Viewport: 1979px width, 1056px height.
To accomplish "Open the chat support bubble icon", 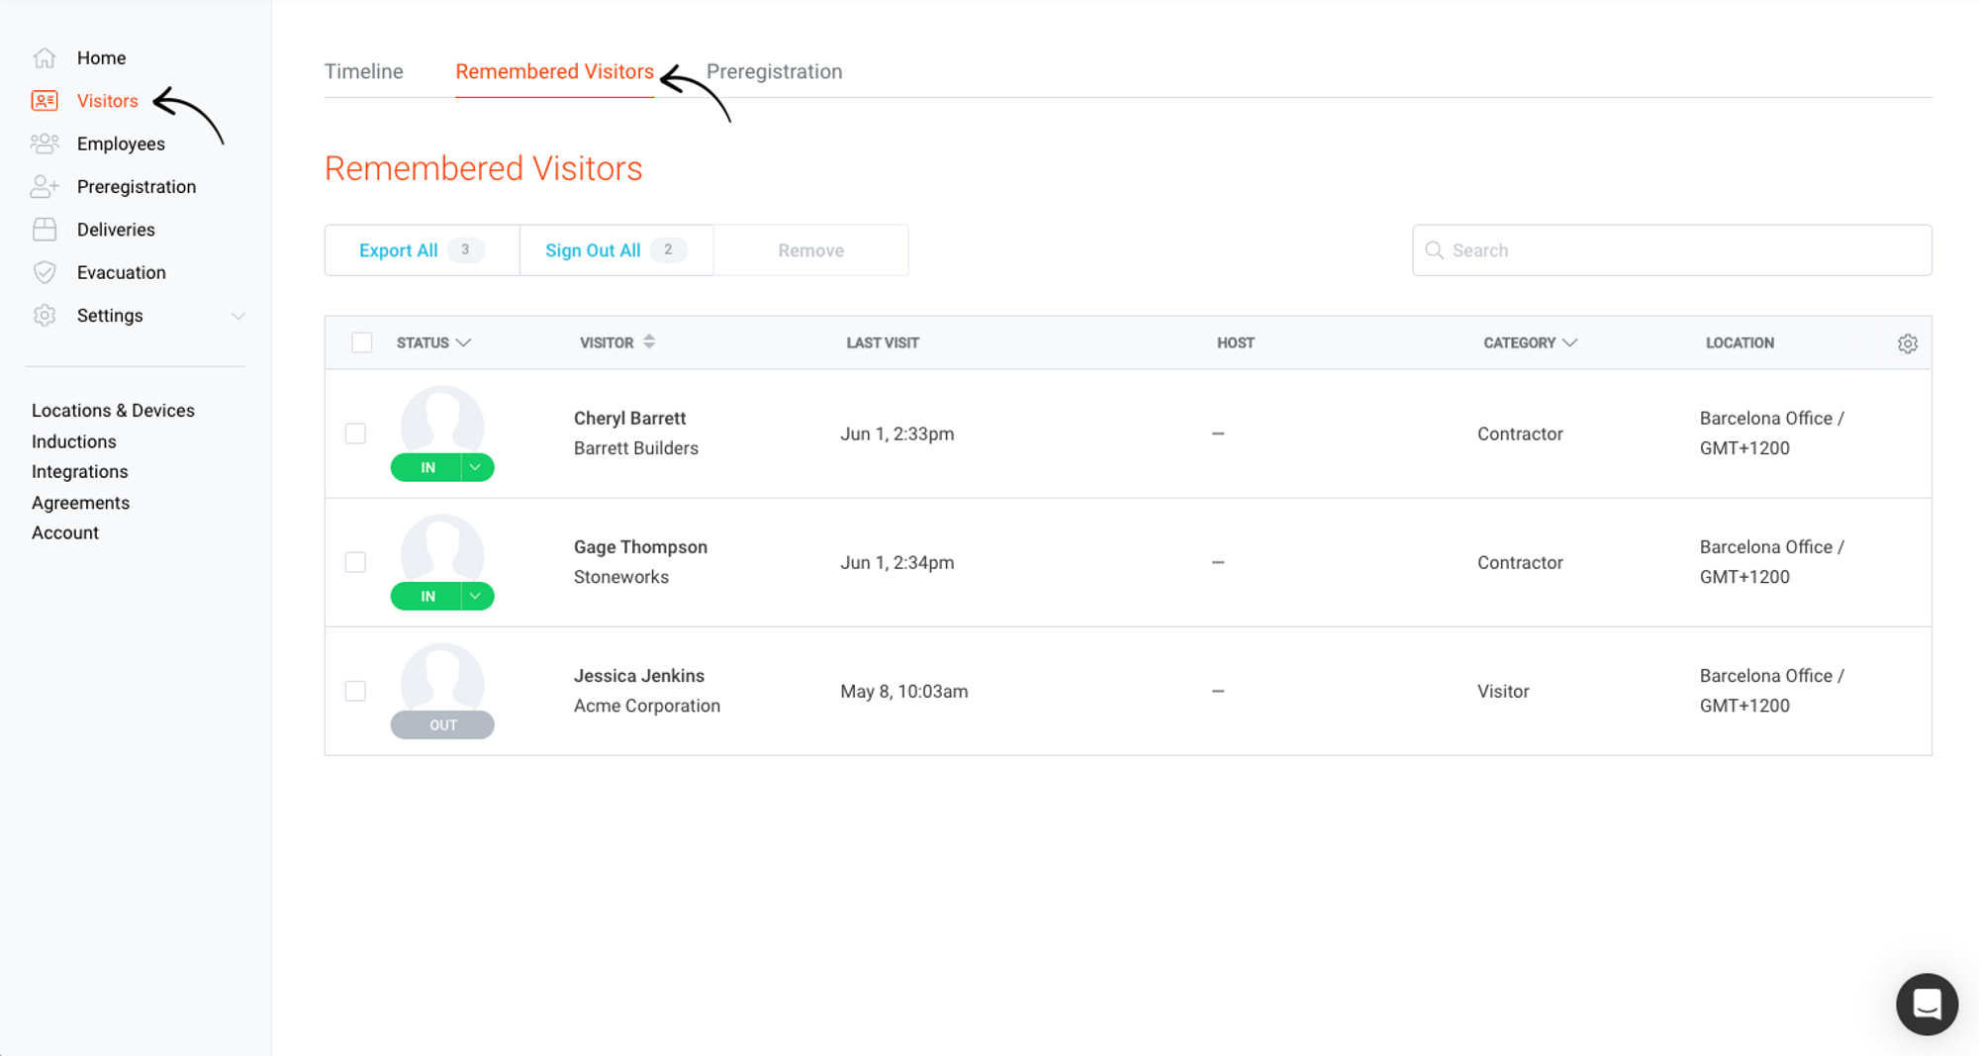I will [x=1927, y=1004].
